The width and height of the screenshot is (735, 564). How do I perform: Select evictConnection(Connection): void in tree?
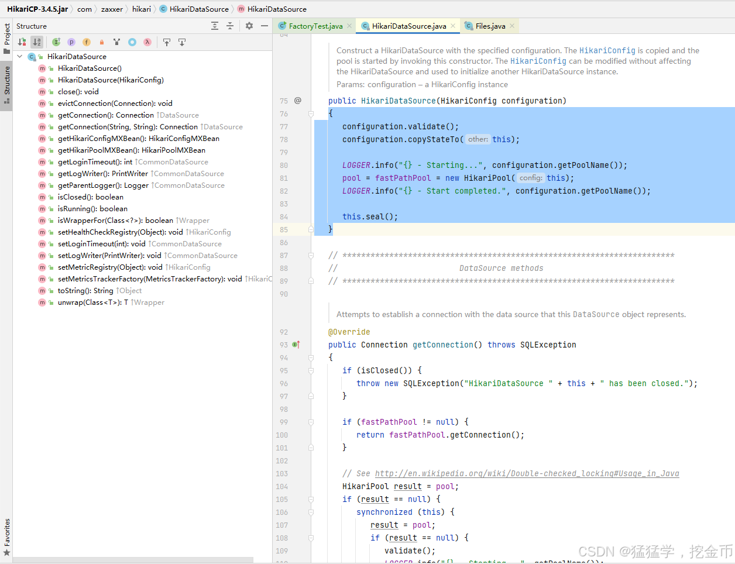(x=115, y=104)
